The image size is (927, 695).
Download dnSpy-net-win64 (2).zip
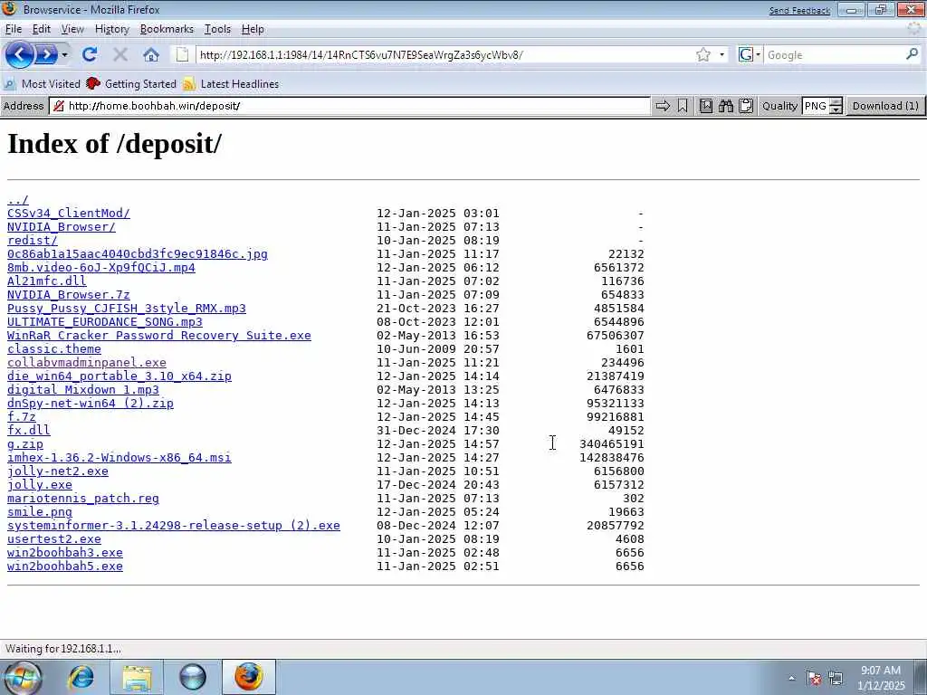click(x=91, y=404)
